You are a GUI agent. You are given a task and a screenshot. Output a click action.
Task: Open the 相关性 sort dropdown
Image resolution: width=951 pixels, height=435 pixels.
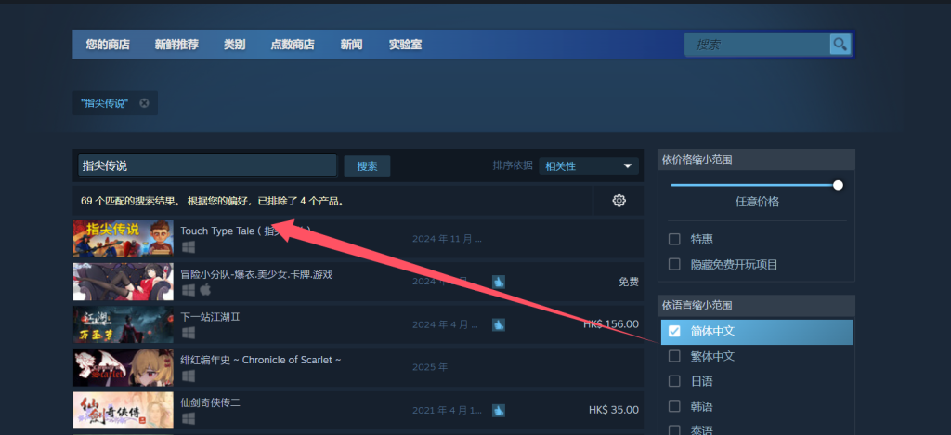[x=588, y=165]
